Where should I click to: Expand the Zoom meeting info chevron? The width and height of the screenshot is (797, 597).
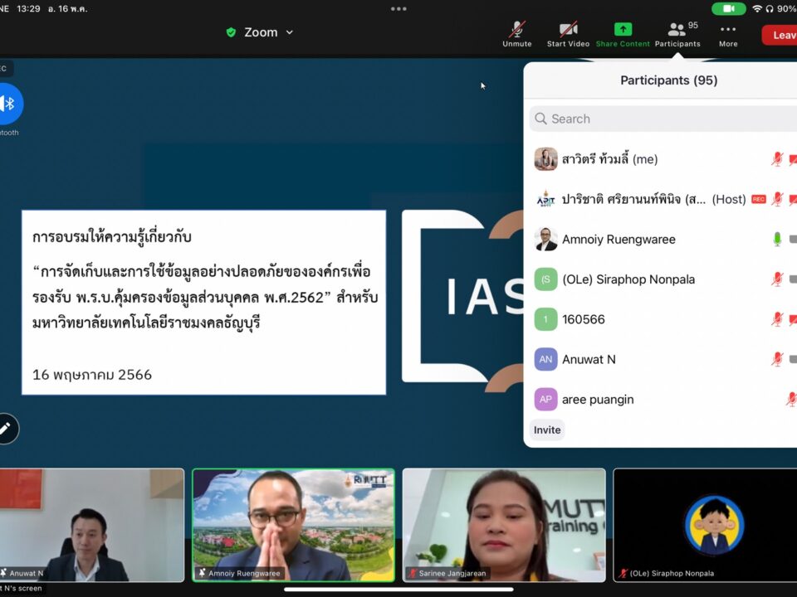[289, 32]
